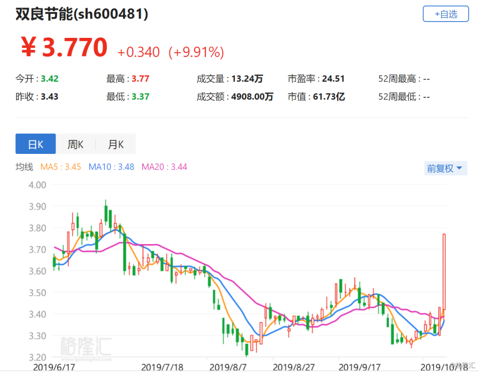The width and height of the screenshot is (479, 372).
Task: Click the 市盈率 value 24.51
Action: click(x=333, y=79)
